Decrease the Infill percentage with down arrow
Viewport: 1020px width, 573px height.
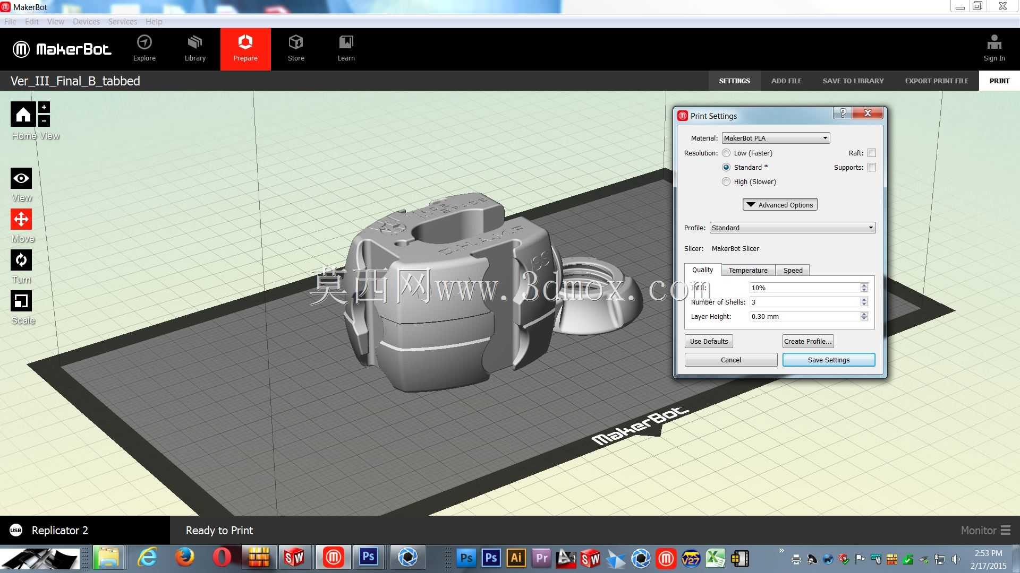pyautogui.click(x=864, y=290)
